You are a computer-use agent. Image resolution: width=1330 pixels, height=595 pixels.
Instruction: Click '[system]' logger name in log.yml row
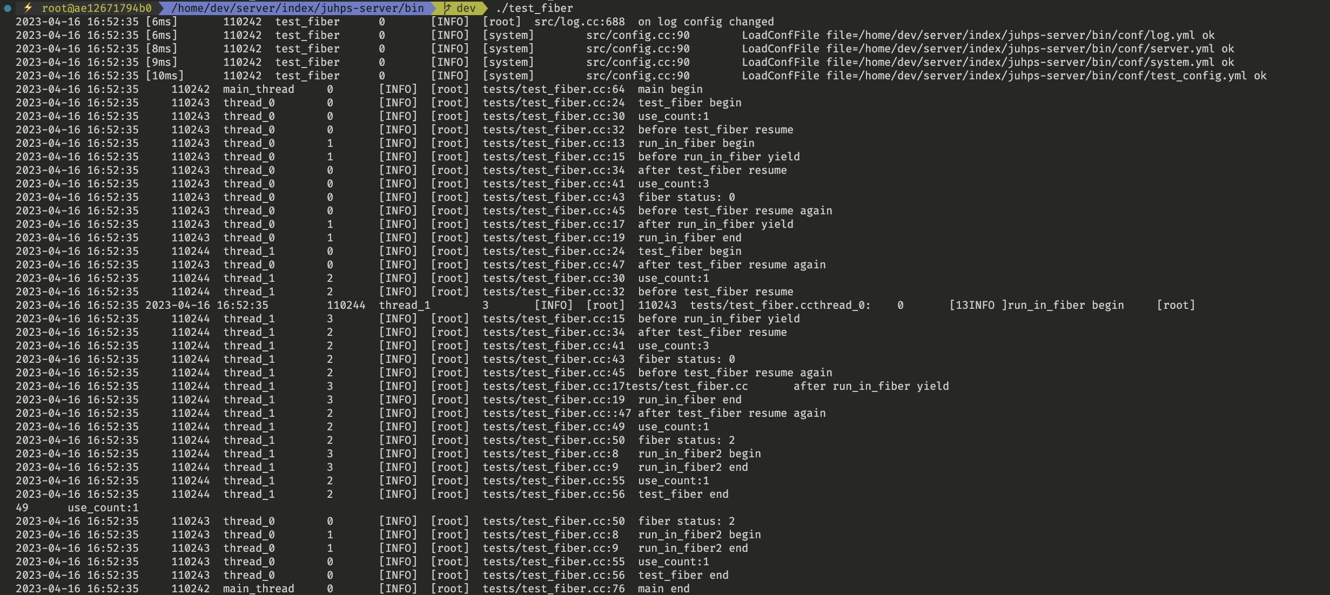pos(508,35)
